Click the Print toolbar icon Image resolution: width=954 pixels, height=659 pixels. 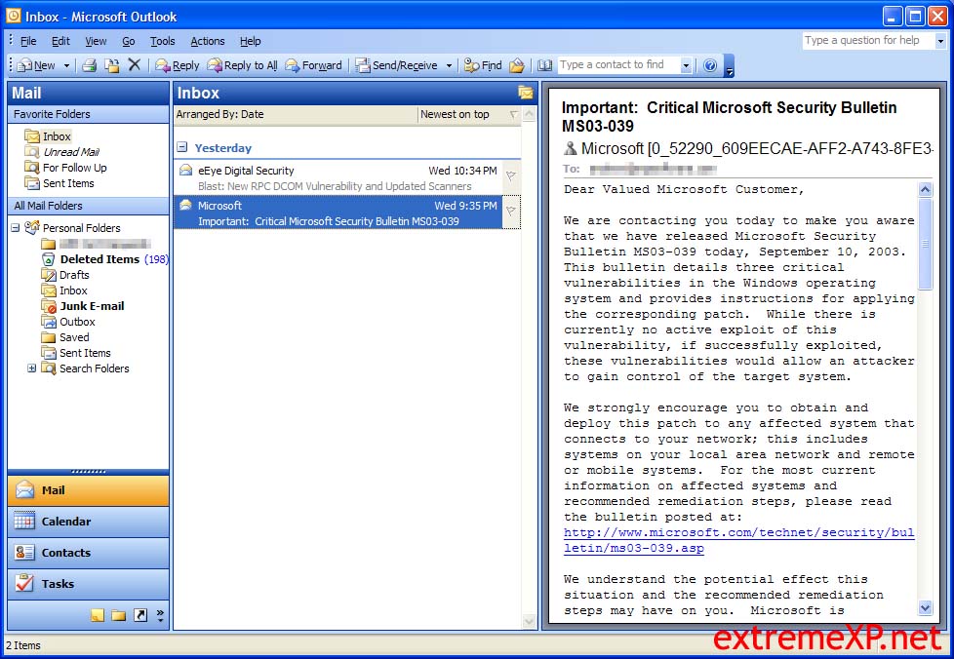[90, 65]
